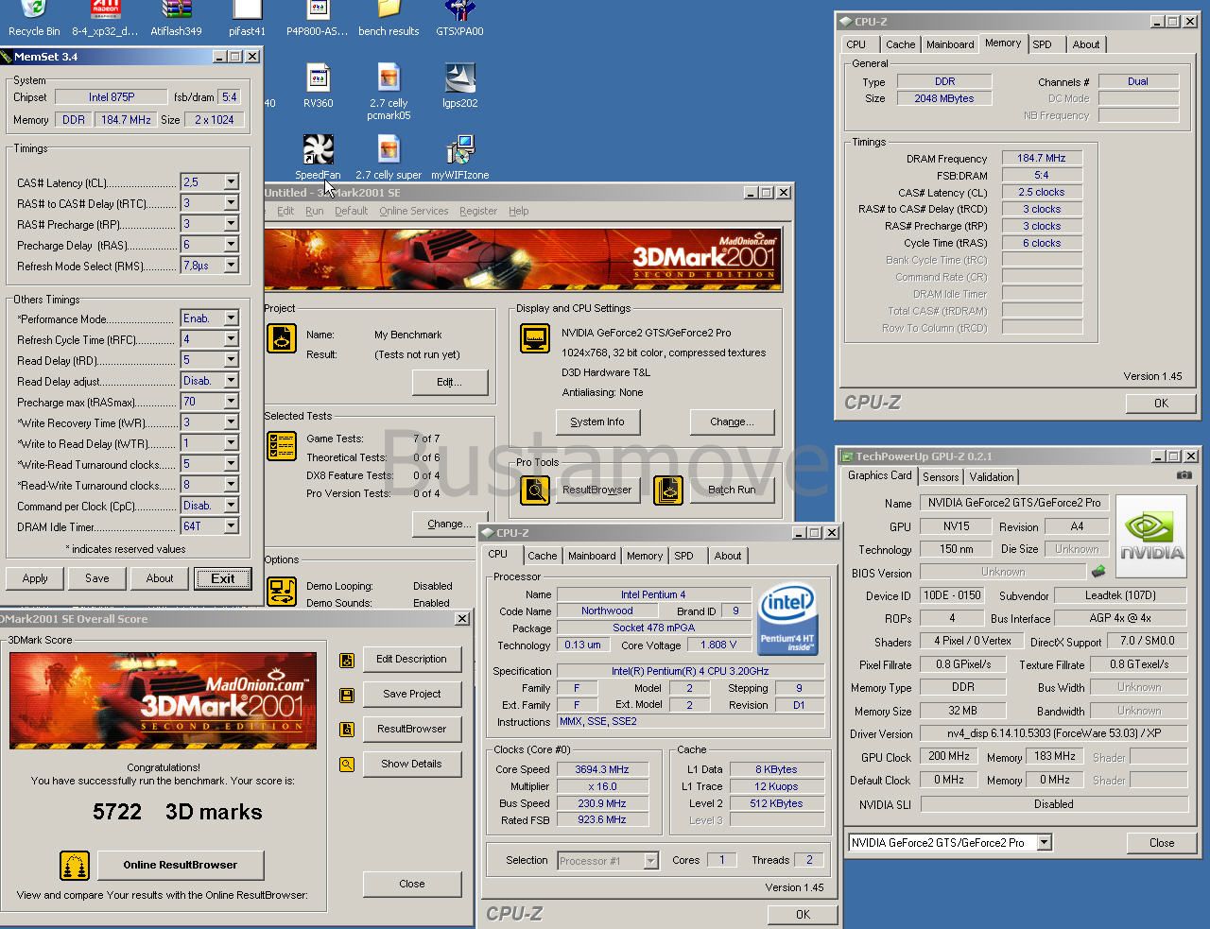Image resolution: width=1210 pixels, height=929 pixels.
Task: Click the GPU Clock 200 MHz field
Action: click(x=948, y=756)
